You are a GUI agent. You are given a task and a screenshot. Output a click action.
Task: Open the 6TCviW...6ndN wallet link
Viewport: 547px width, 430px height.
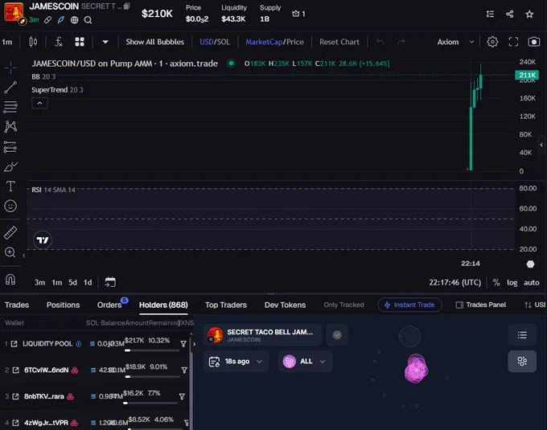(x=16, y=370)
